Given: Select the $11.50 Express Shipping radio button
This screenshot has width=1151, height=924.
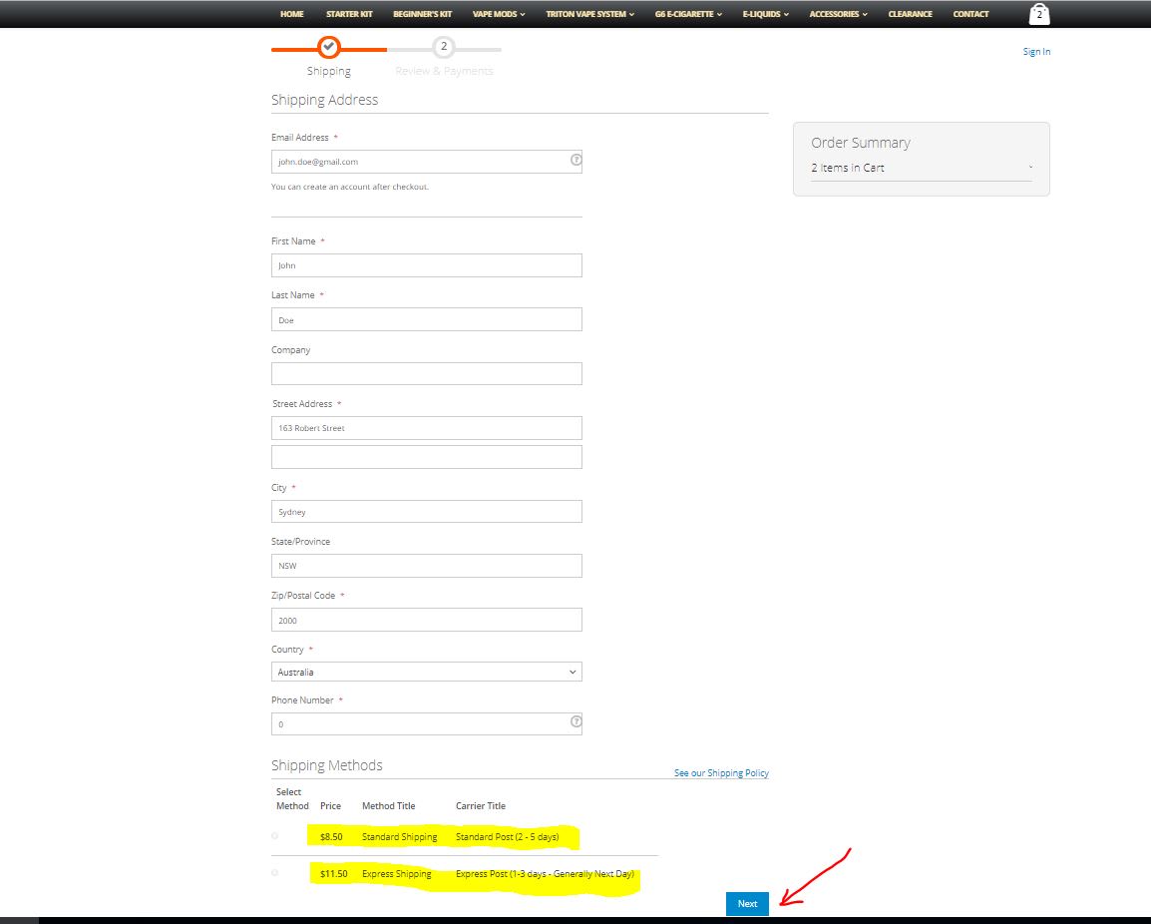Looking at the screenshot, I should pyautogui.click(x=275, y=873).
